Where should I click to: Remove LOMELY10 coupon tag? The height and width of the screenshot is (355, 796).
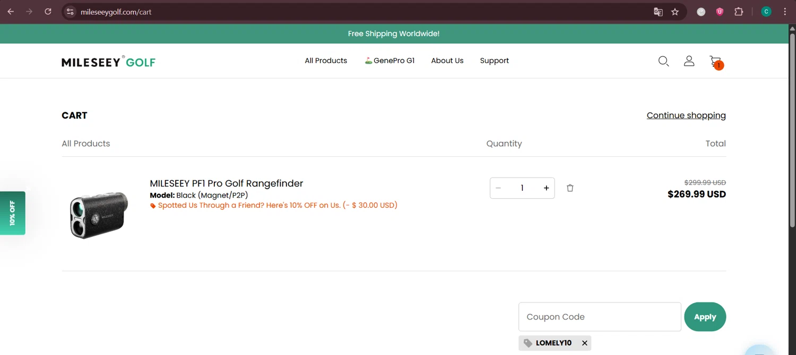584,343
